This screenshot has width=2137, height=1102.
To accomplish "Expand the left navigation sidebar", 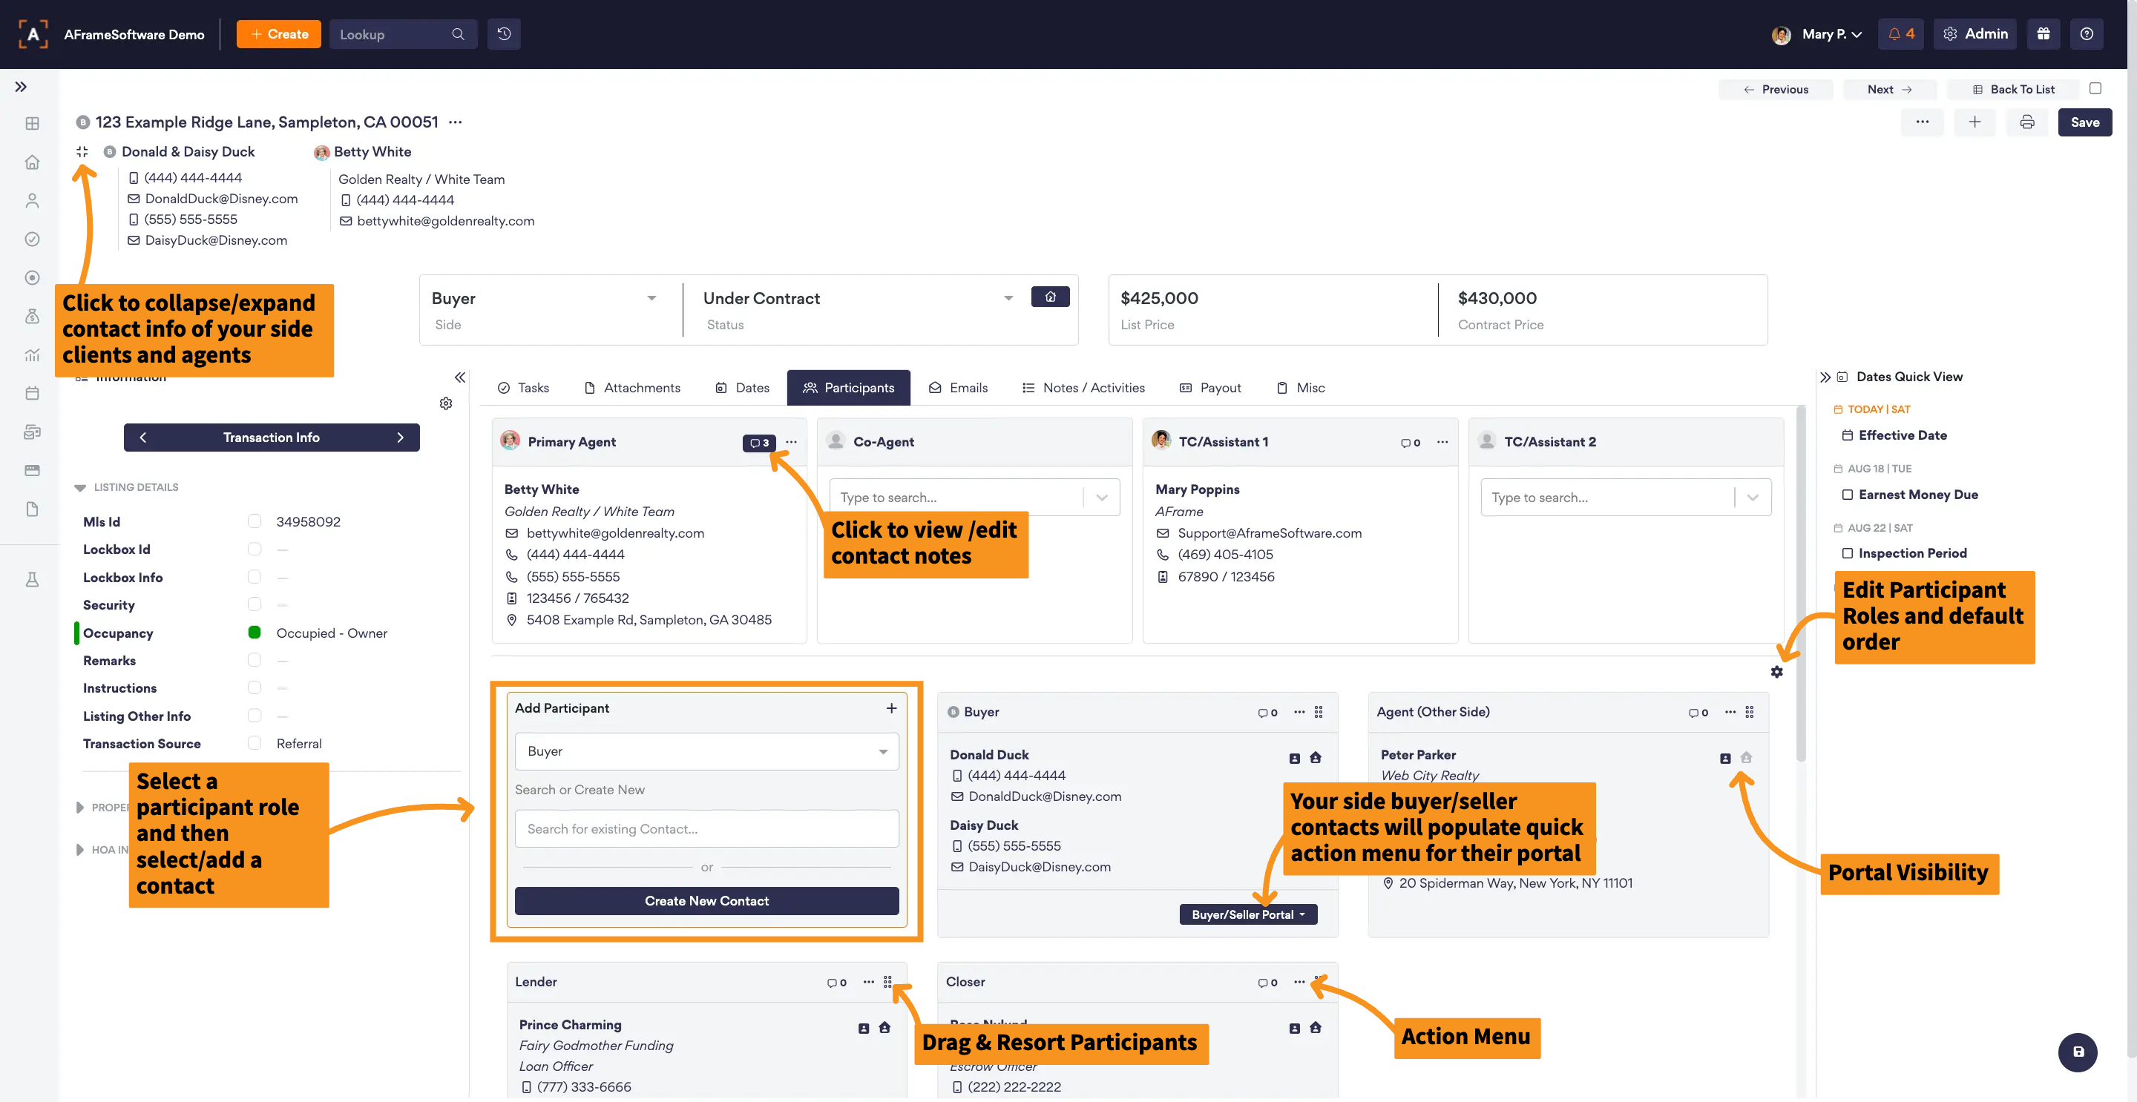I will (x=21, y=86).
